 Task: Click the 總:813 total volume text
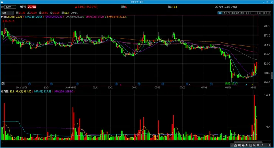coord(172,7)
